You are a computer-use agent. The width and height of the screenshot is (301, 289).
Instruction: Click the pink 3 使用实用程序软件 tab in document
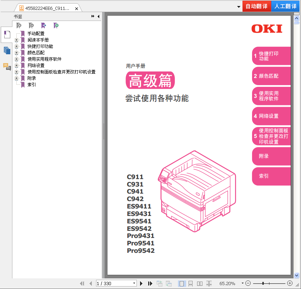pos(272,96)
